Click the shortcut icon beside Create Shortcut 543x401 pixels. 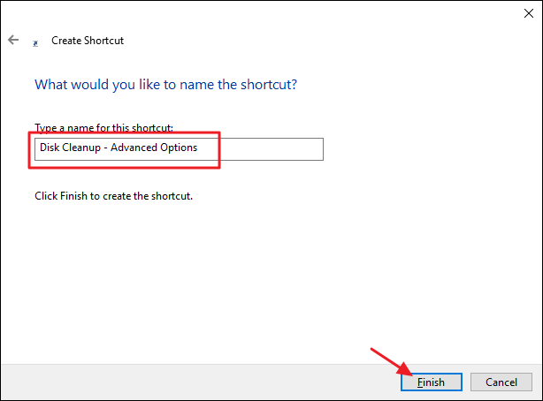pos(35,43)
